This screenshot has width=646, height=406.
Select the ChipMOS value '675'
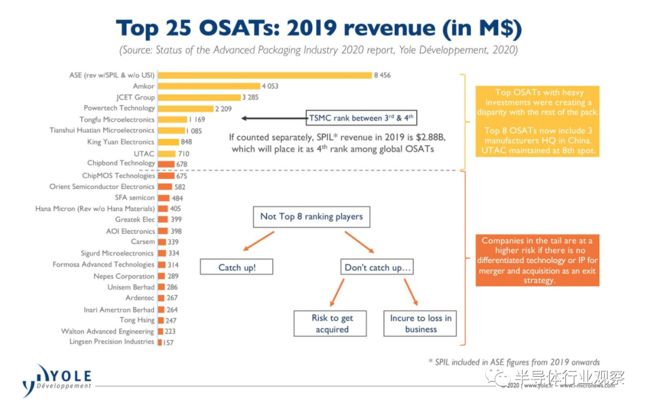182,176
